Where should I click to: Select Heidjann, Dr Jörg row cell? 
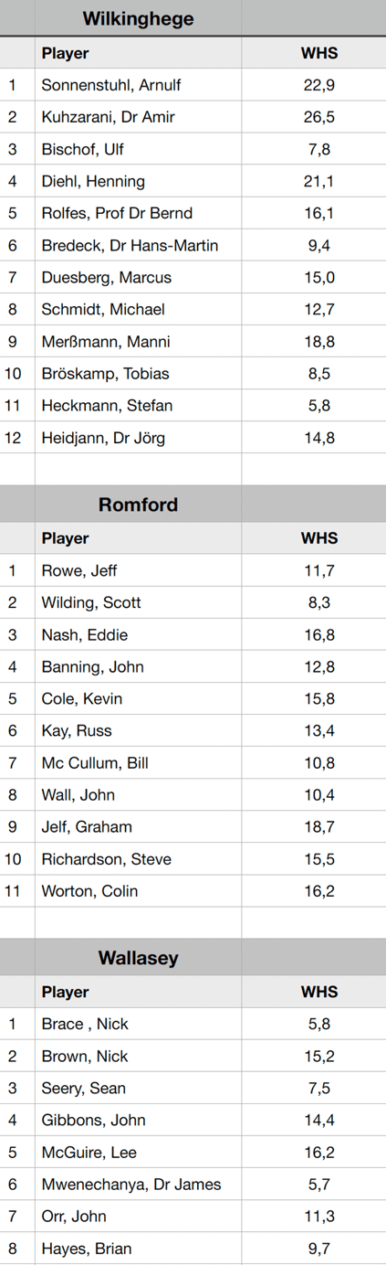point(138,437)
